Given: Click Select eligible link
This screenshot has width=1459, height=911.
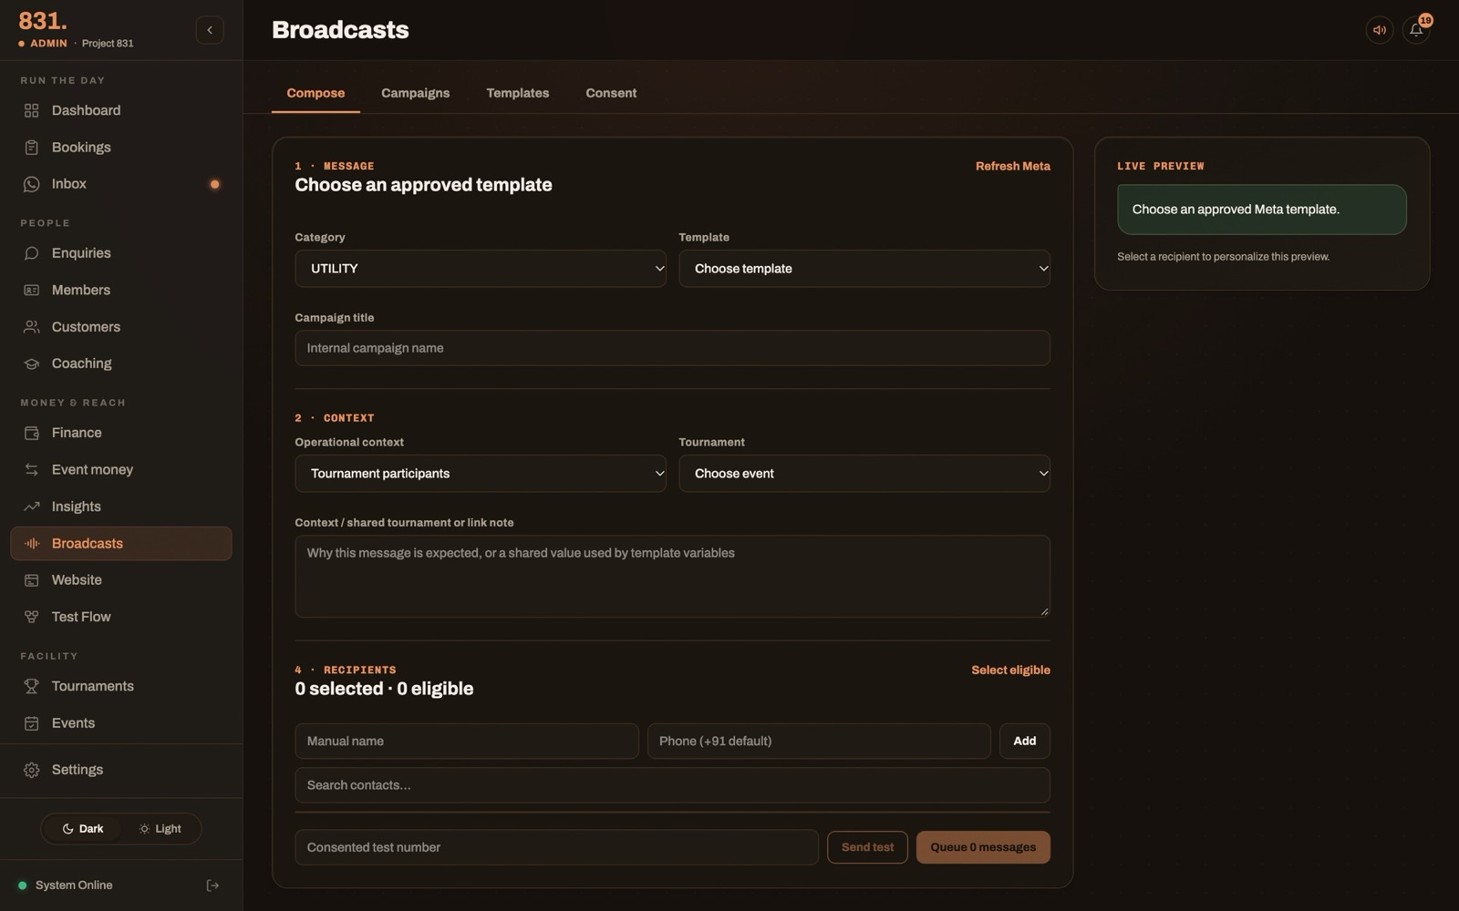Looking at the screenshot, I should 1010,670.
